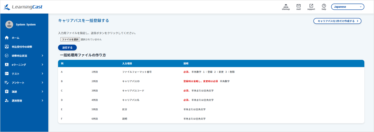Click the 課題 clipboard icon

point(7,91)
